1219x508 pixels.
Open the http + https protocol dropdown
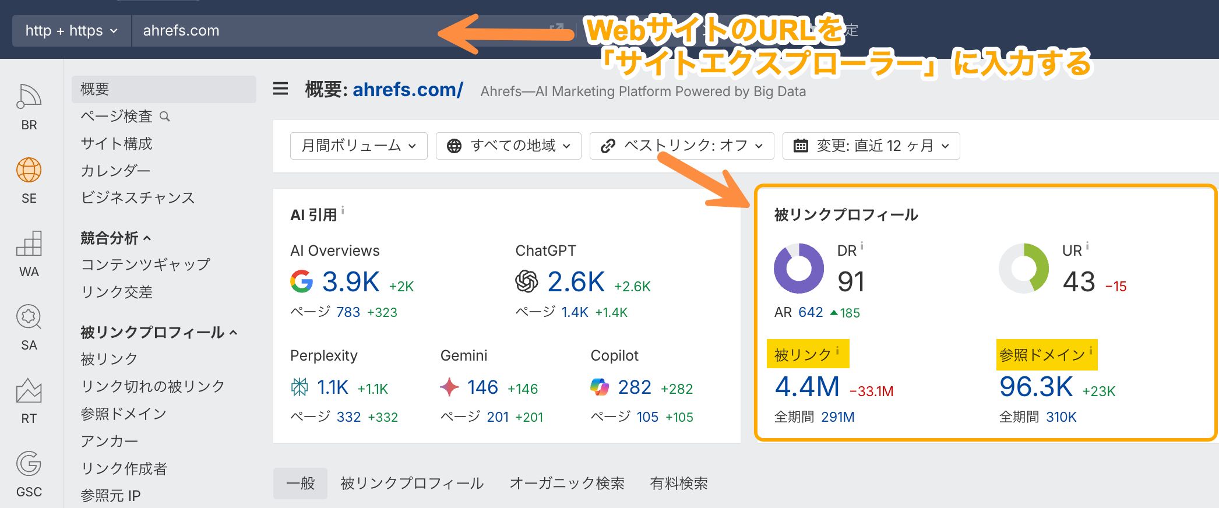[72, 31]
